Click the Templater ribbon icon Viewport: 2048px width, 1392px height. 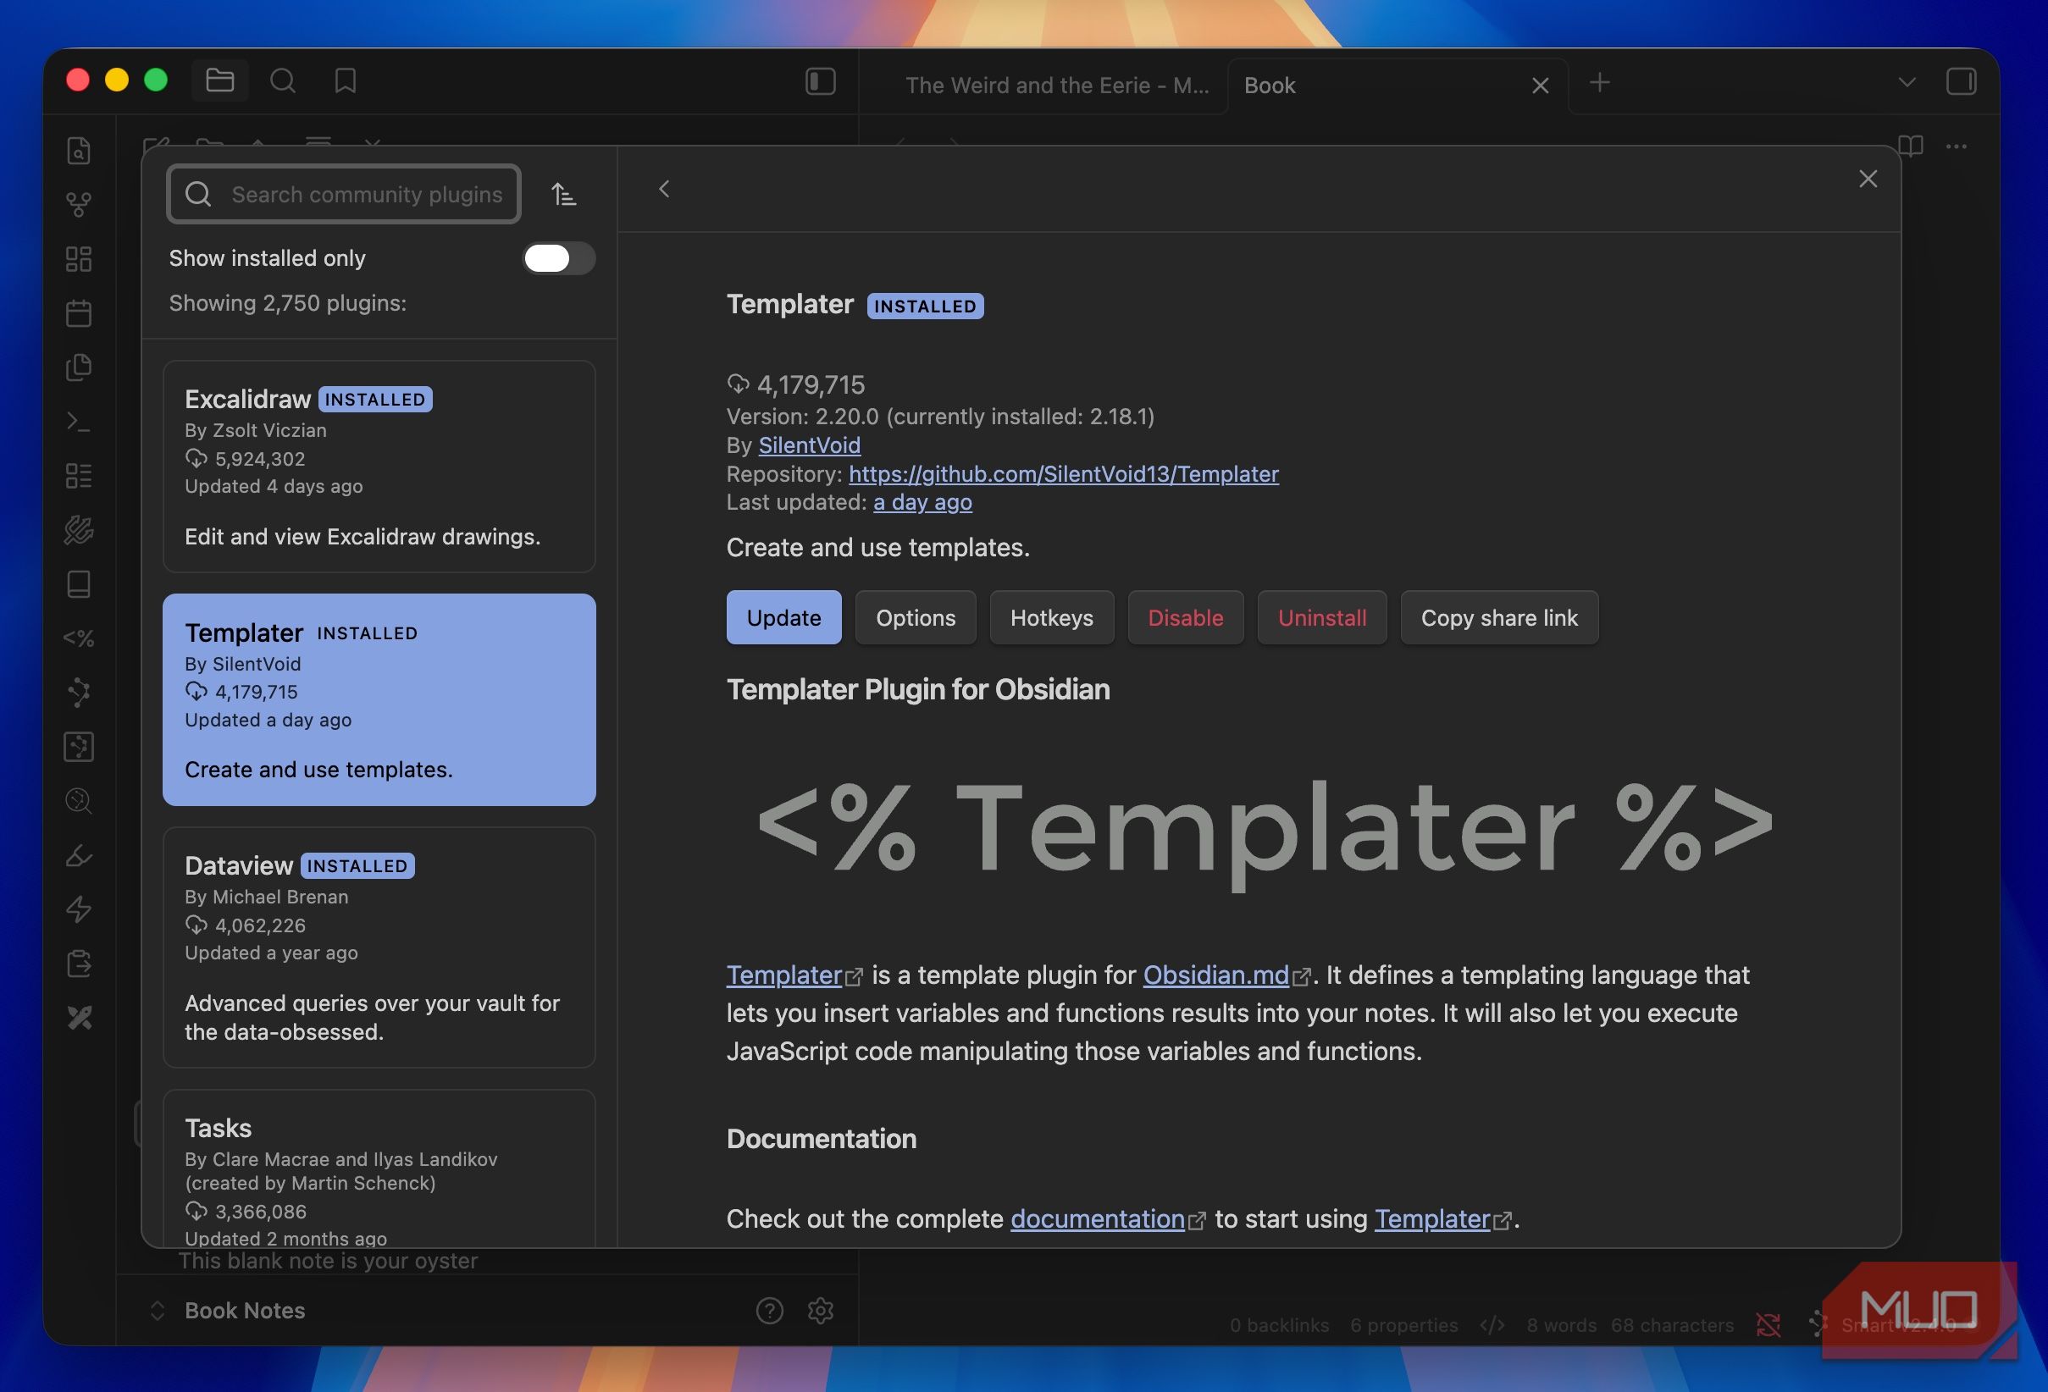pos(79,638)
